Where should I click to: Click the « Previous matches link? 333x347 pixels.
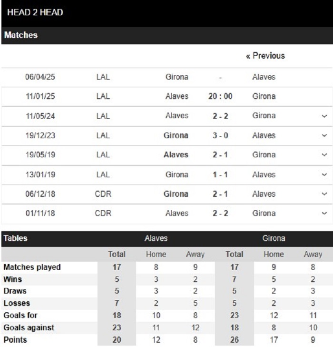[265, 56]
